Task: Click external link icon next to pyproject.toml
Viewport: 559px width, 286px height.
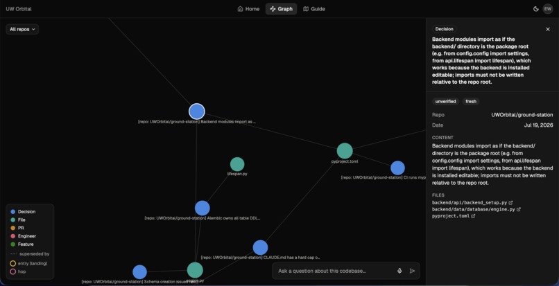Action: pos(473,216)
